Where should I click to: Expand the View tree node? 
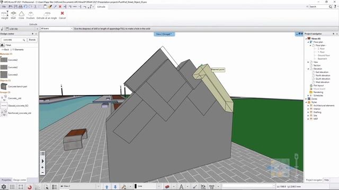coord(308,62)
